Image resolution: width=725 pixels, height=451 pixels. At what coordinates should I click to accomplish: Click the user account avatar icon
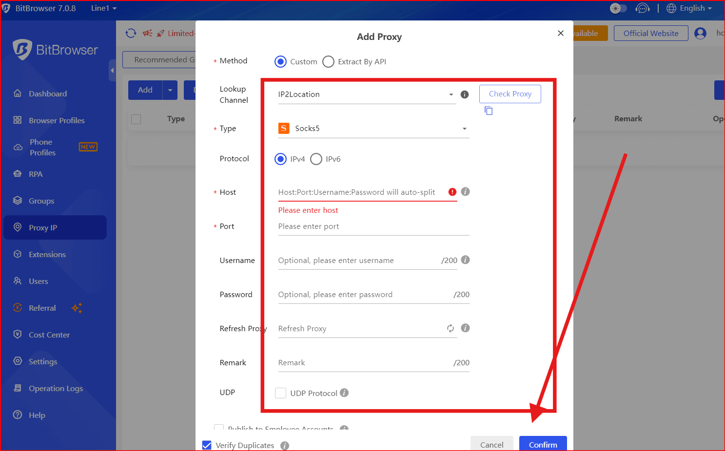[x=700, y=33]
